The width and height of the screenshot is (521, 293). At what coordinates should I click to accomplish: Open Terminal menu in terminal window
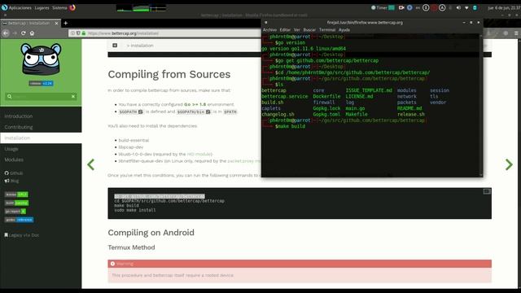click(x=327, y=30)
